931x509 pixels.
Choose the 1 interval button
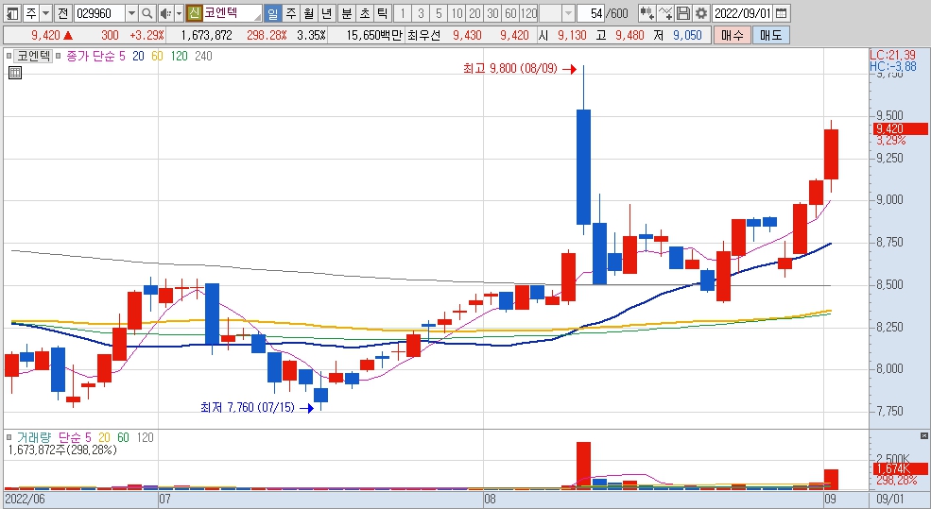[x=403, y=13]
